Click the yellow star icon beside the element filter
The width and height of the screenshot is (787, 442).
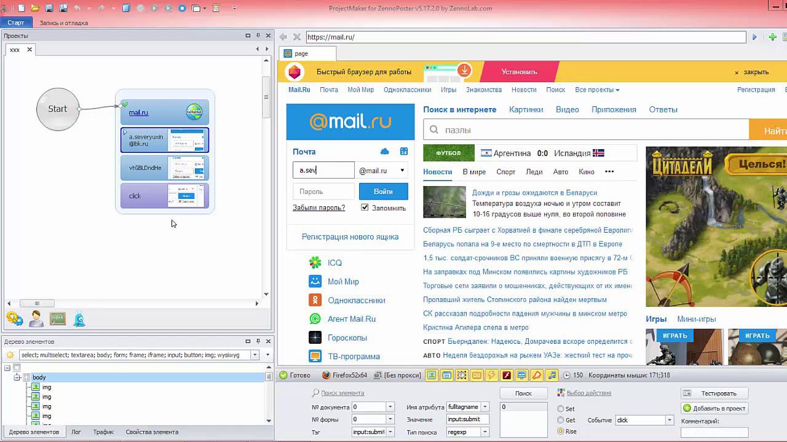[x=10, y=355]
